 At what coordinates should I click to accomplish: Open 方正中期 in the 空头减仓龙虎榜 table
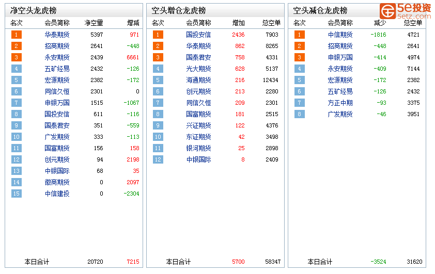point(340,103)
